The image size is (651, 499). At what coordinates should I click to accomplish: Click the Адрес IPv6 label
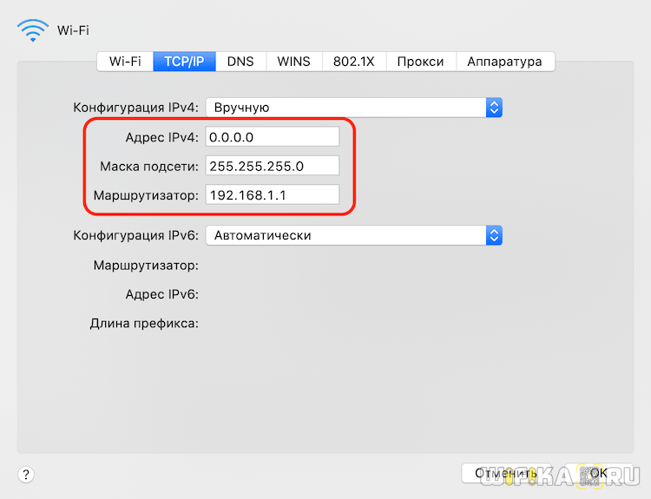162,294
